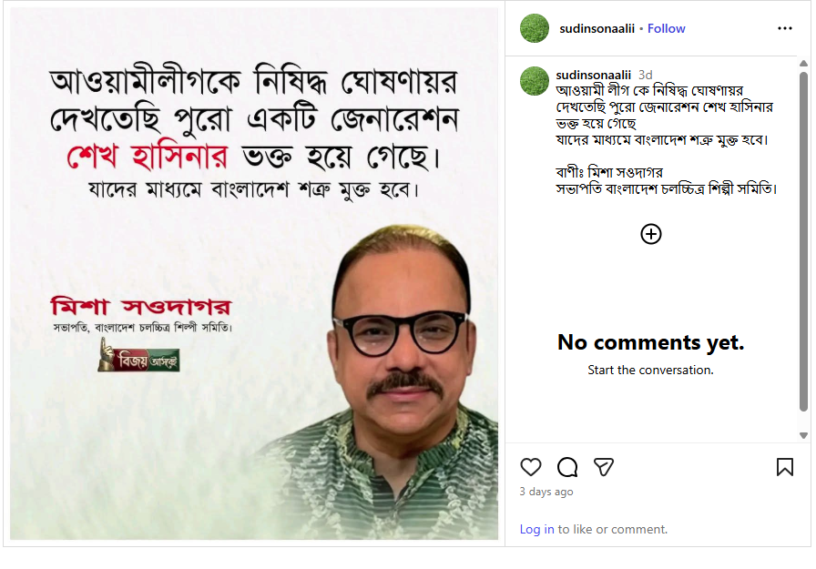Click the '3 days ago' post date
Screen dimensions: 816x569
pos(546,492)
